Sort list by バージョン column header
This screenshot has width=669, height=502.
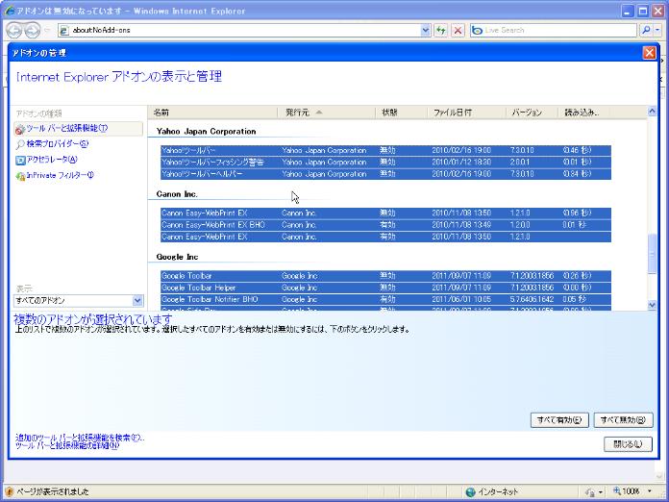[x=533, y=113]
